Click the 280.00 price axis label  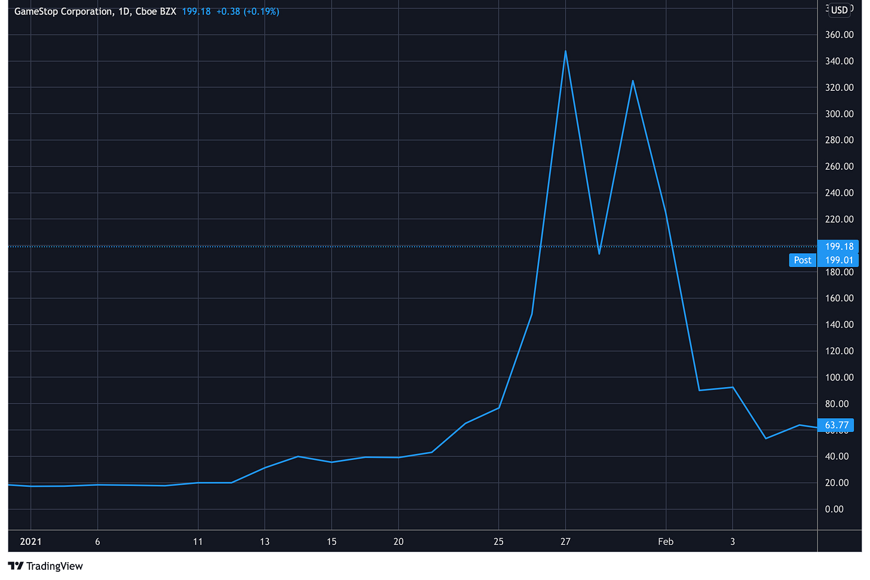(839, 140)
